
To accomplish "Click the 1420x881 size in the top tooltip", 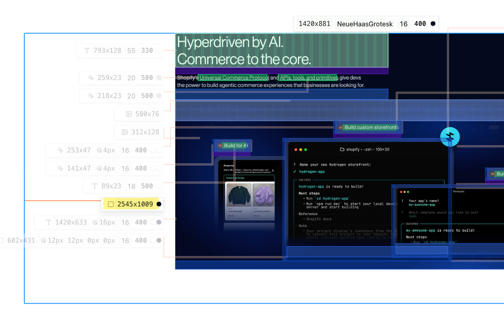I will point(315,24).
